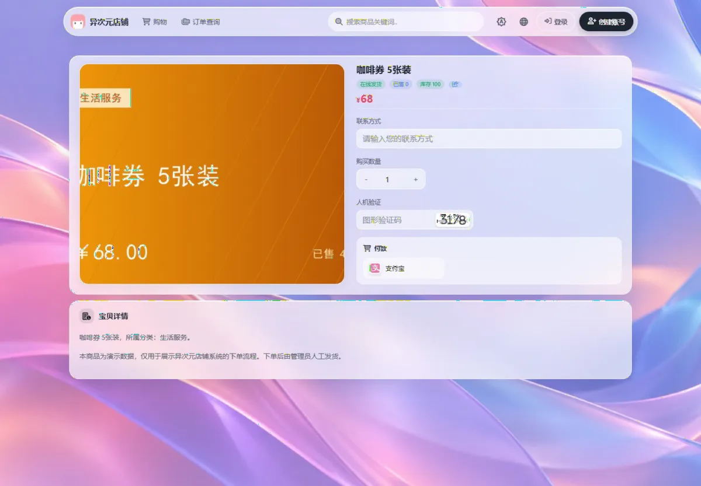This screenshot has height=486, width=701.
Task: Refresh the 3178 captcha image
Action: (x=453, y=220)
